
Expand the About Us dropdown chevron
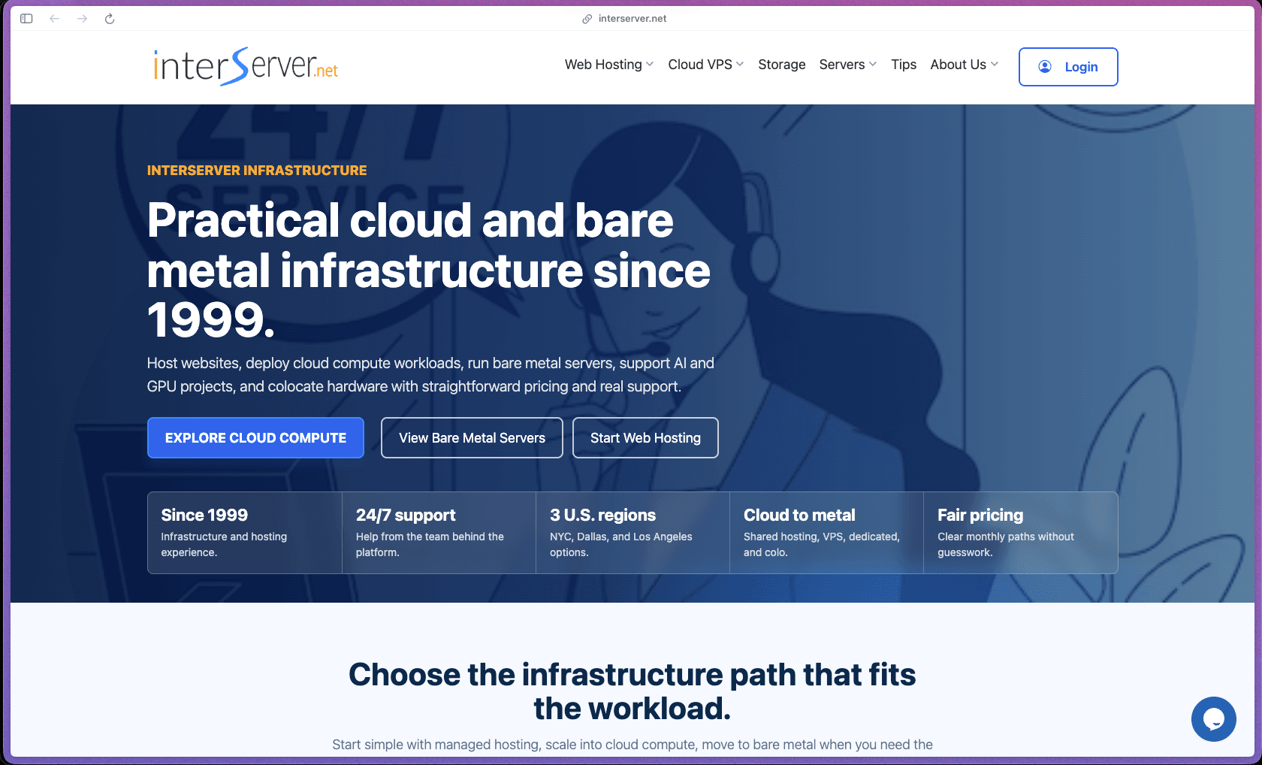click(x=995, y=65)
